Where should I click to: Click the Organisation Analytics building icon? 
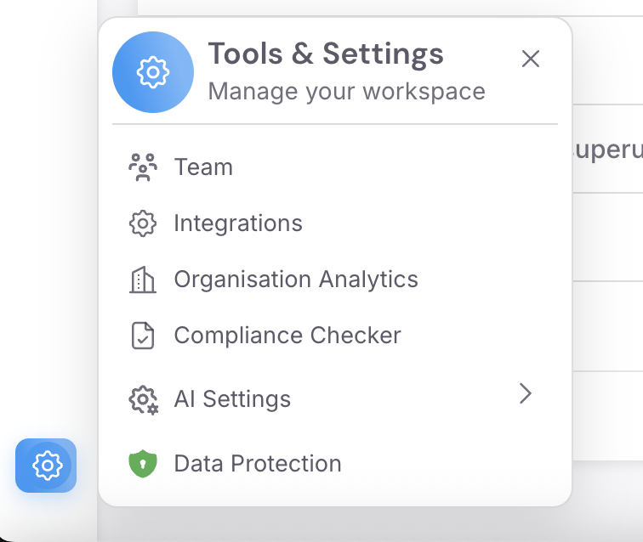coord(143,279)
